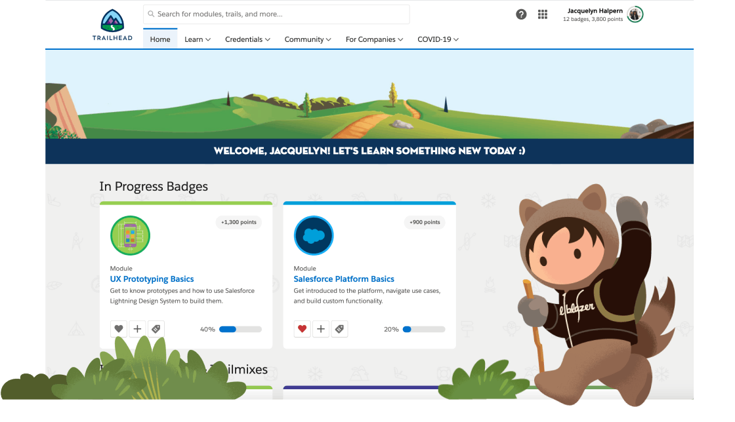Go to the Home tab
The image size is (735, 422).
[160, 39]
